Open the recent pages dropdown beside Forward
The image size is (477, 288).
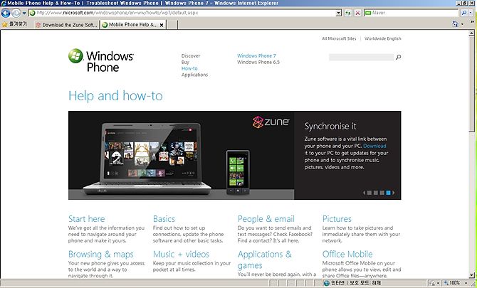[24, 13]
